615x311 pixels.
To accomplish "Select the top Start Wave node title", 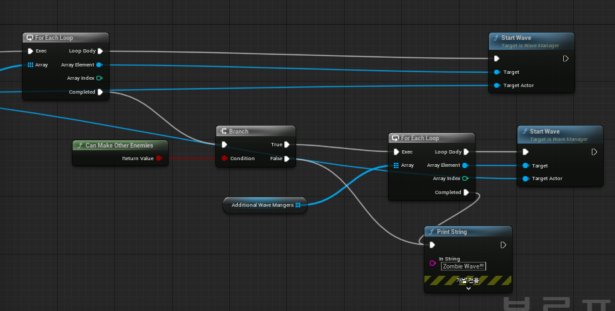I will [x=516, y=38].
